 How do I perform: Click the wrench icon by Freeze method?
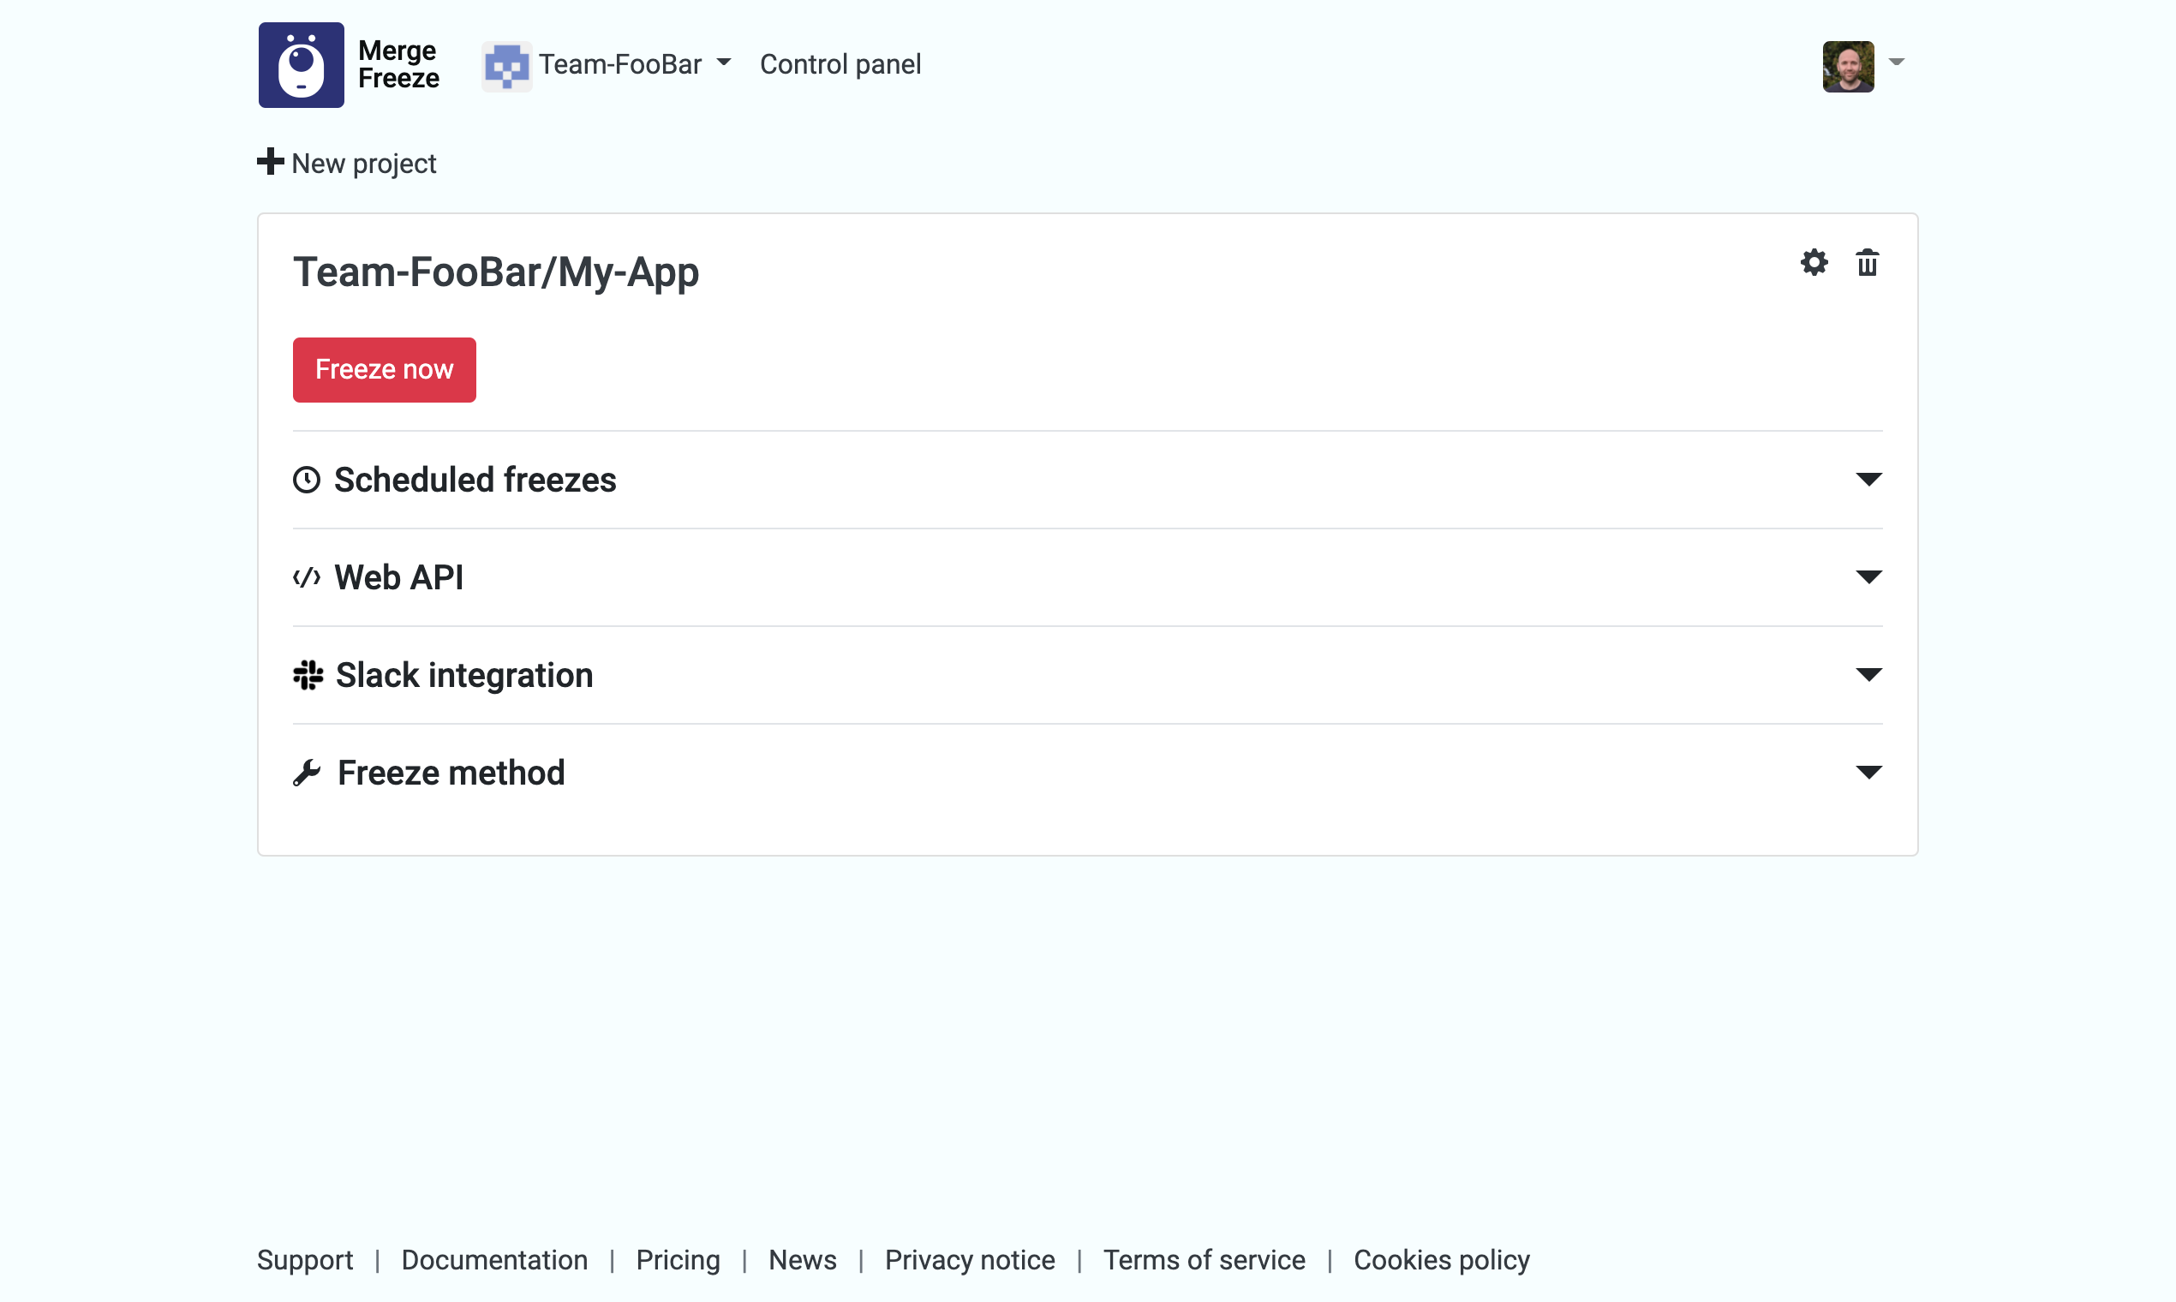click(306, 773)
